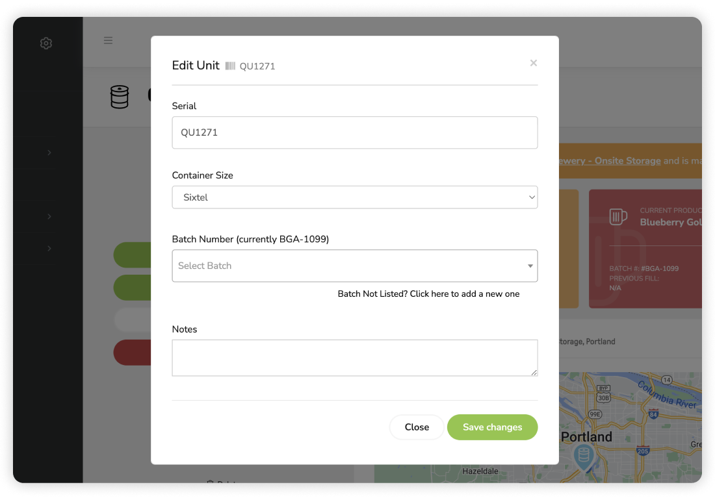Click the 99E route marker on map
Viewport: 715px width, 500px height.
(x=595, y=414)
